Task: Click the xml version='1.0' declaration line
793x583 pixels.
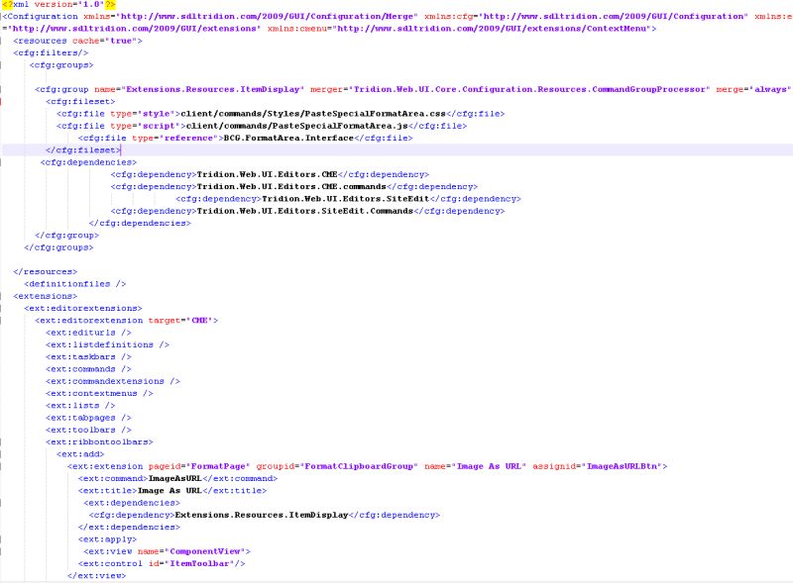Action: click(59, 5)
